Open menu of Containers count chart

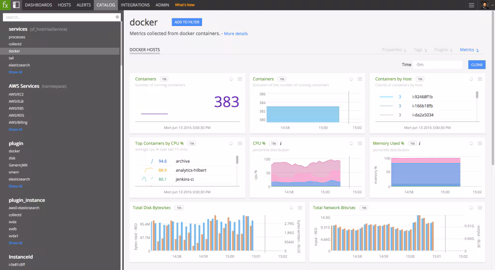click(240, 79)
